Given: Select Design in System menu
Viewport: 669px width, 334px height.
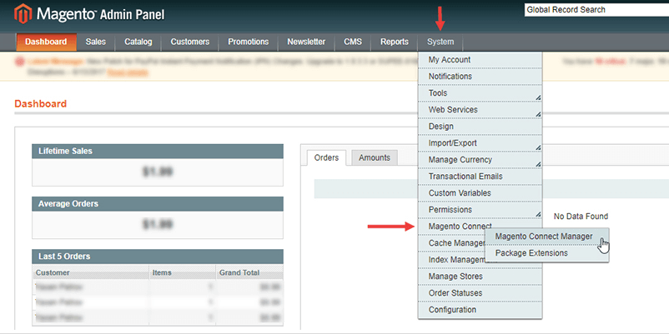Looking at the screenshot, I should tap(480, 127).
